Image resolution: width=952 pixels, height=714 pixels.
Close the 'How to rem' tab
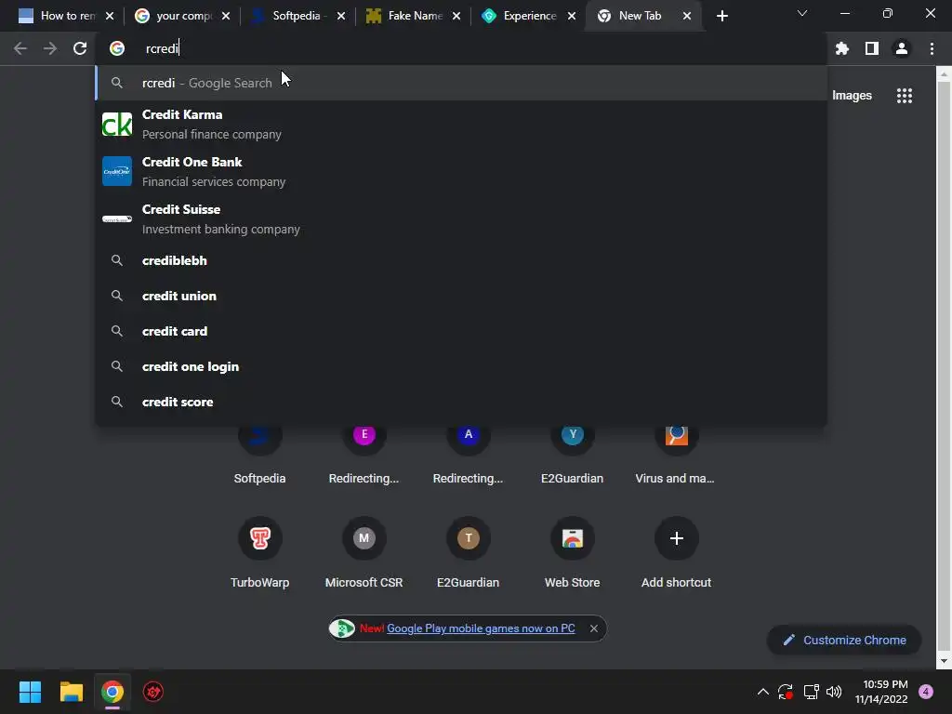coord(110,16)
